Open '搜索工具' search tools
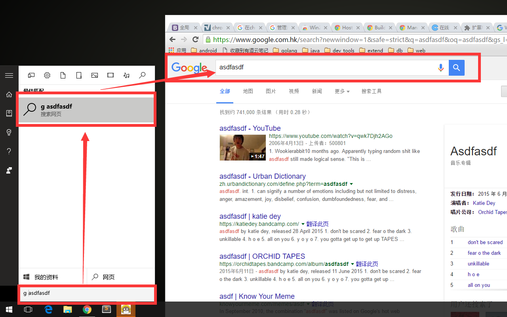The image size is (507, 317). [x=372, y=91]
